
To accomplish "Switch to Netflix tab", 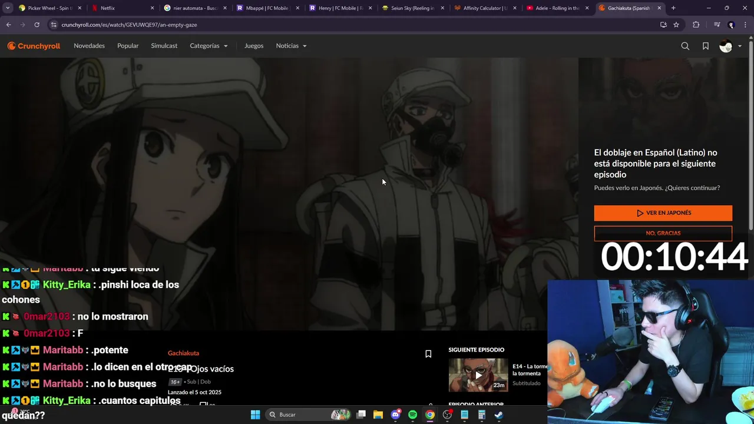I will pos(123,8).
